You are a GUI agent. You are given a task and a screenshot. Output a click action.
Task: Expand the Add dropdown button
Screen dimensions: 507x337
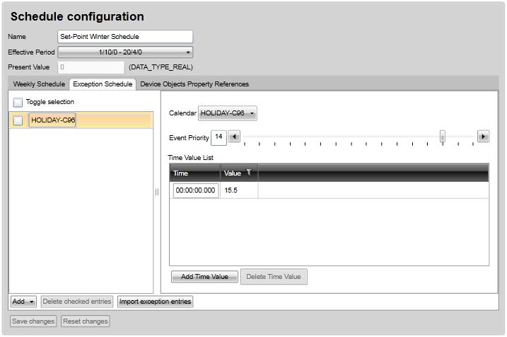(x=23, y=302)
